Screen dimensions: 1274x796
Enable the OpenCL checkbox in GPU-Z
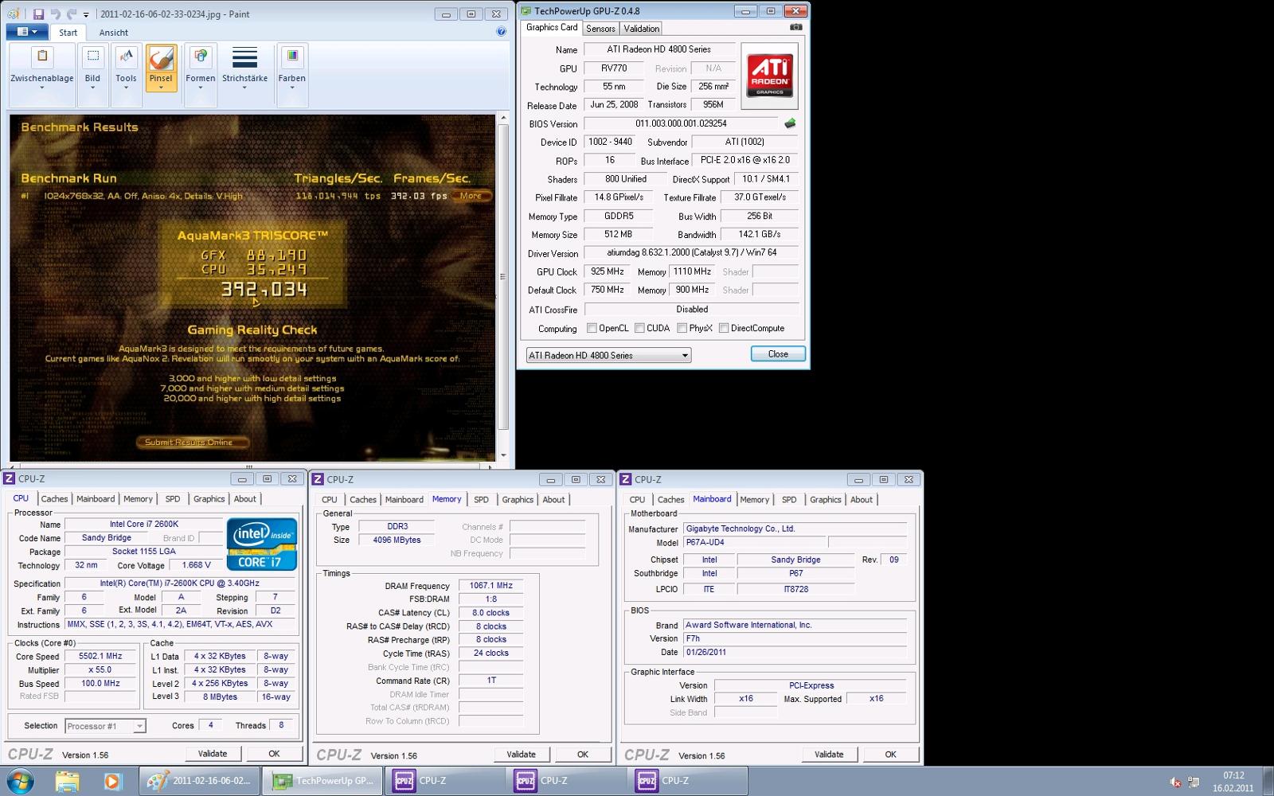click(x=592, y=328)
